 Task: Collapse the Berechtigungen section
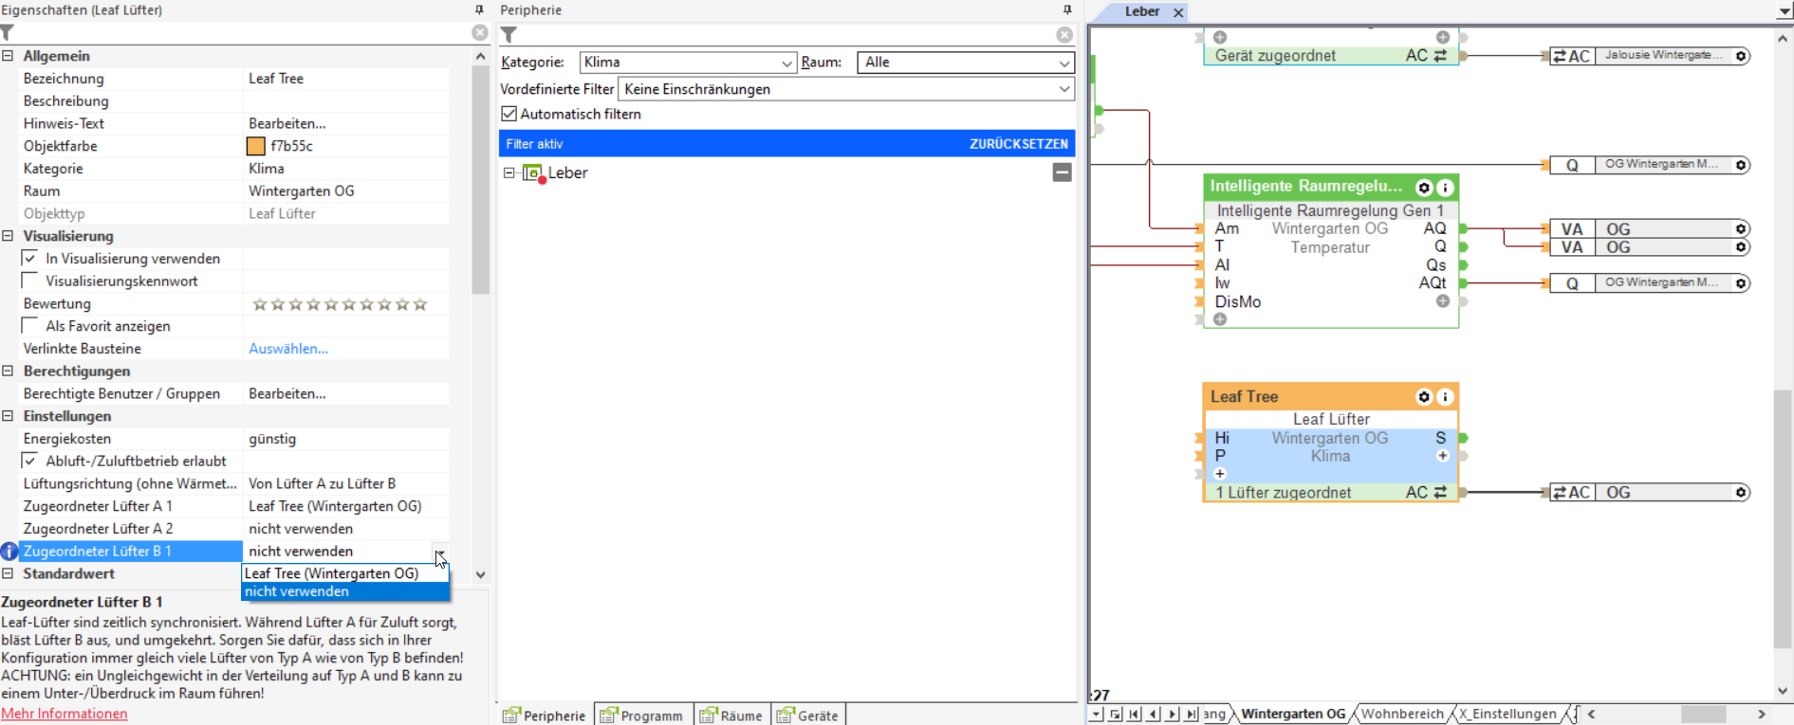[x=8, y=371]
